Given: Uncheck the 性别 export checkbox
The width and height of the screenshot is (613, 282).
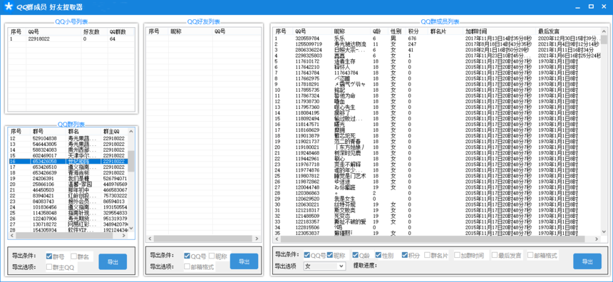Looking at the screenshot, I should coord(378,255).
